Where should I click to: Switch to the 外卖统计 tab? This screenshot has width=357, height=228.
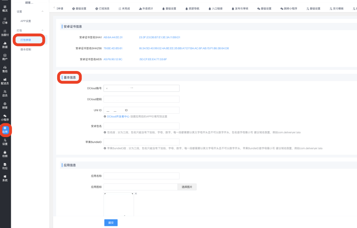(146, 8)
